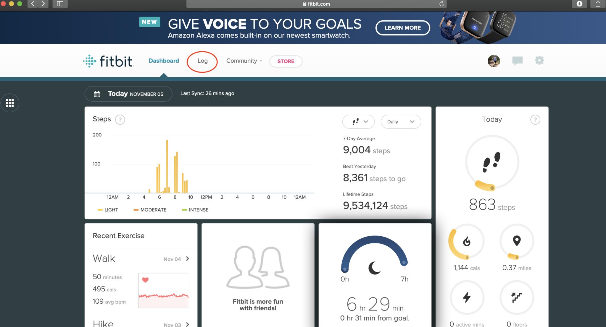Click the Walk exercise title
606x327 pixels.
104,258
